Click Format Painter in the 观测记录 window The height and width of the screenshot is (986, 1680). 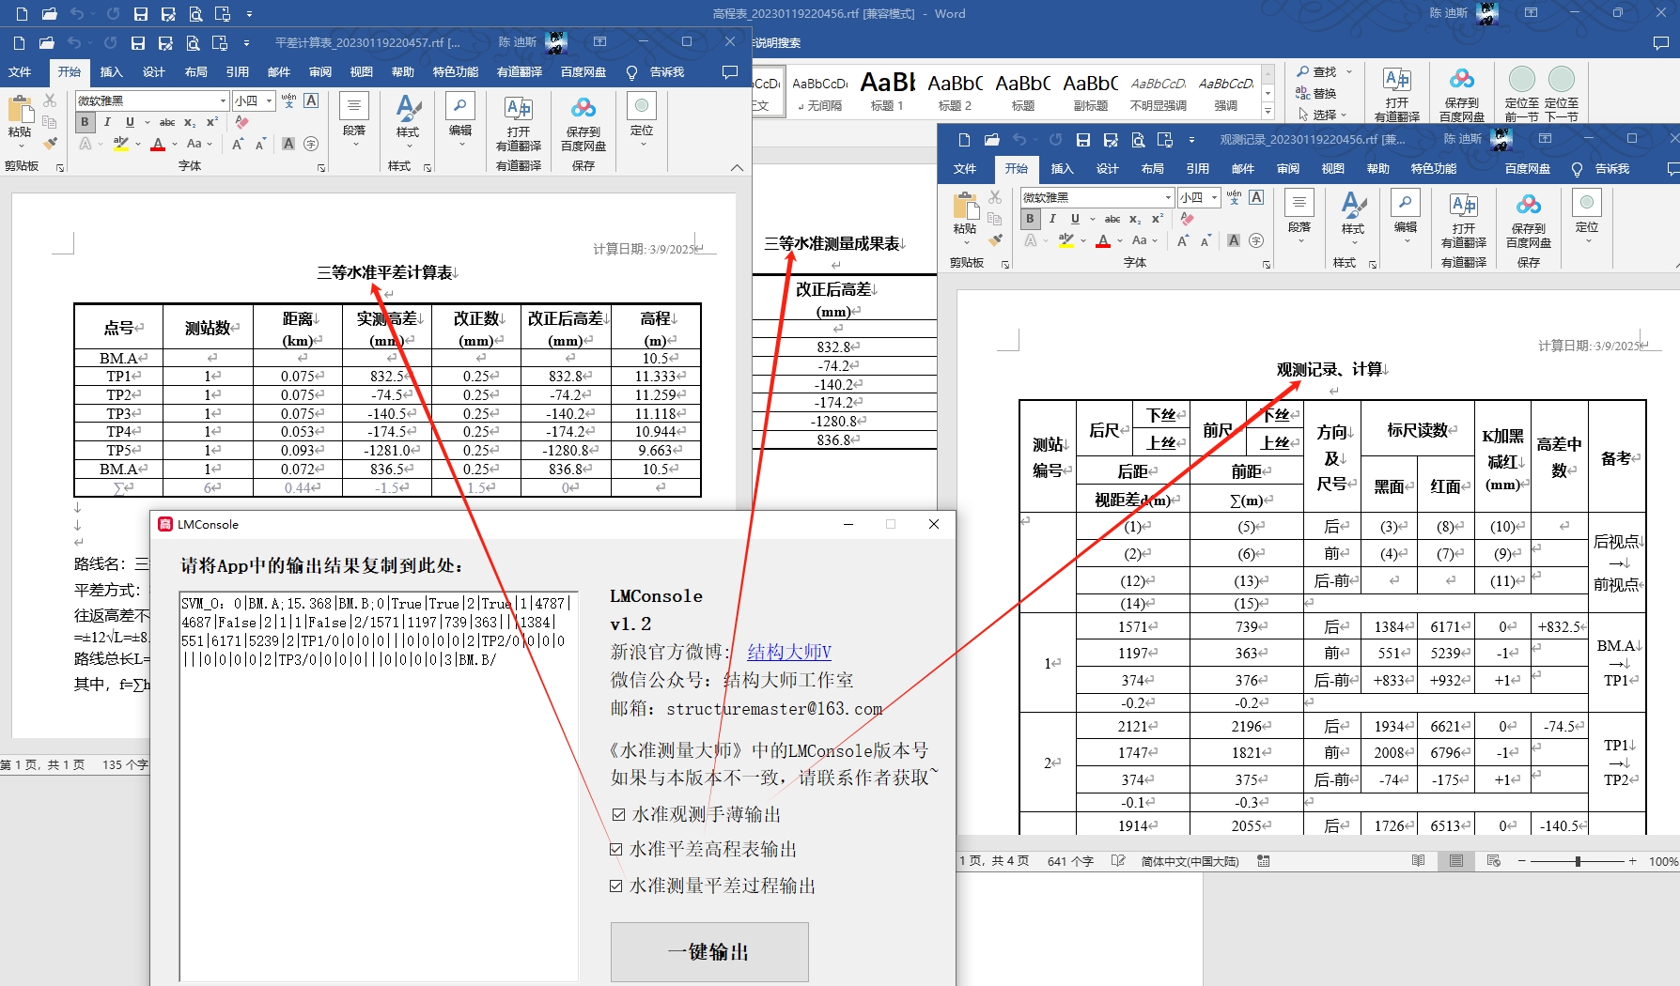[996, 241]
